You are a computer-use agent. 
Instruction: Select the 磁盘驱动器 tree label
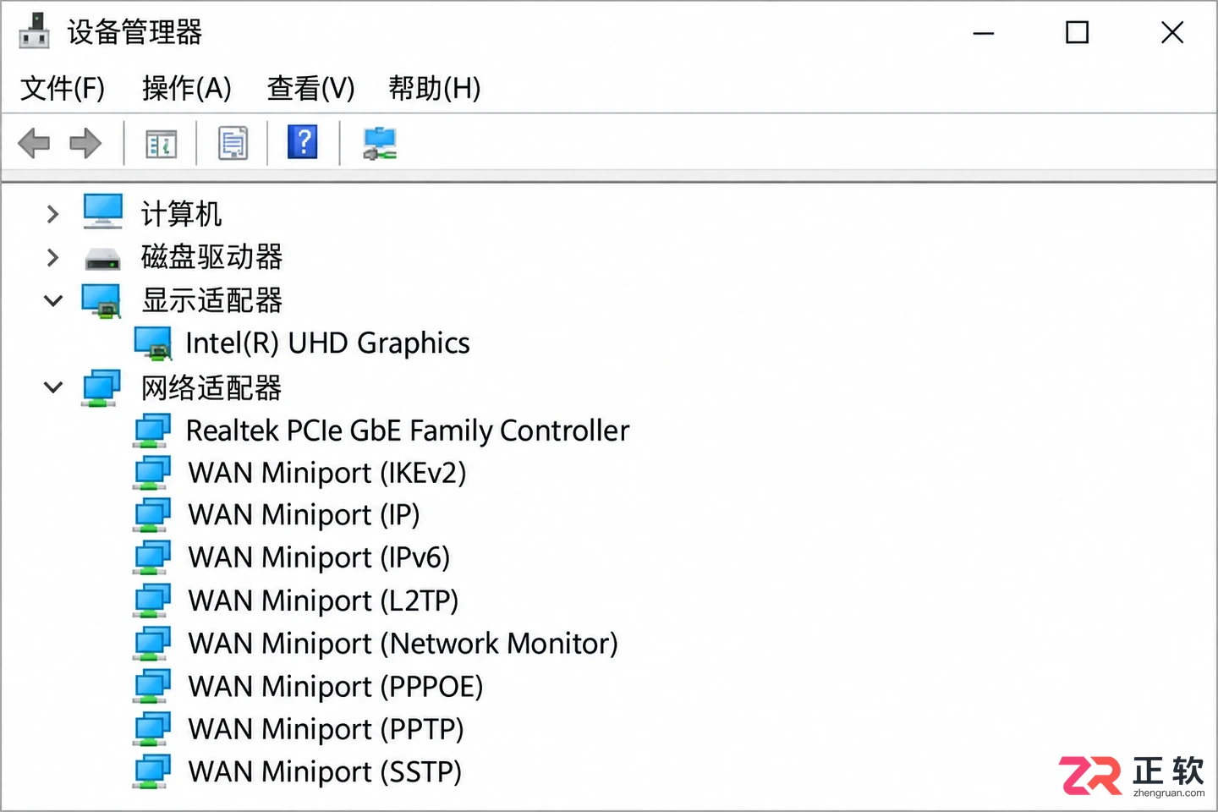tap(211, 257)
